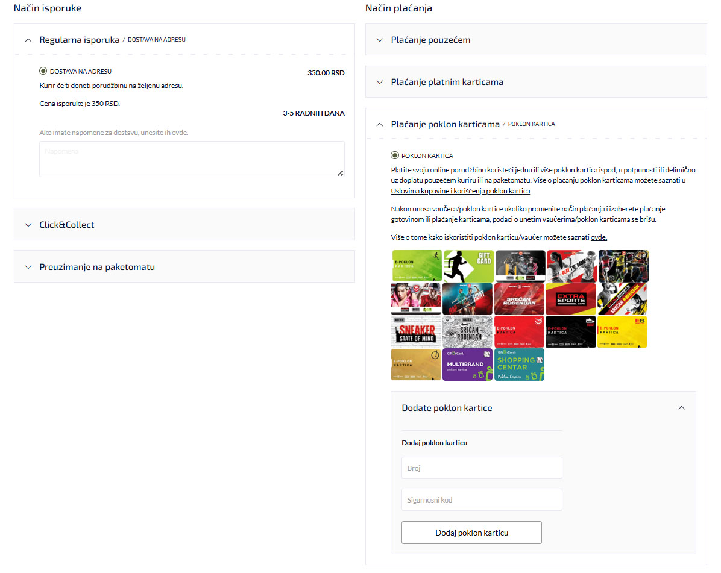Pick the red Srećan Rođendan card
721x573 pixels.
coord(520,299)
